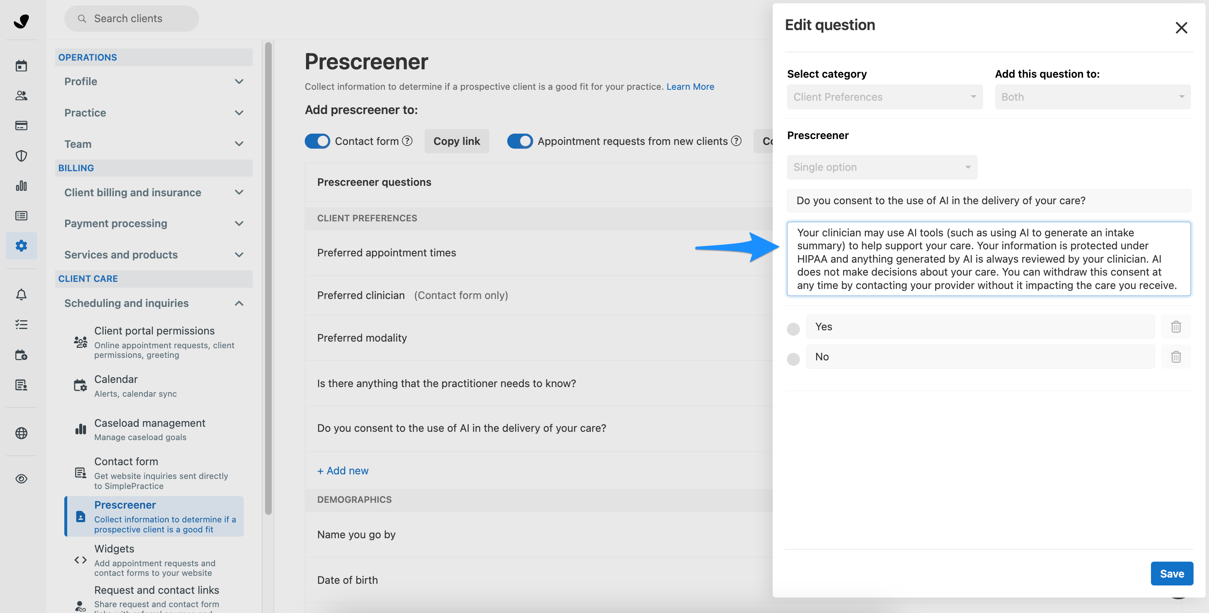Viewport: 1209px width, 613px height.
Task: Open the reminders bell icon
Action: [x=21, y=294]
